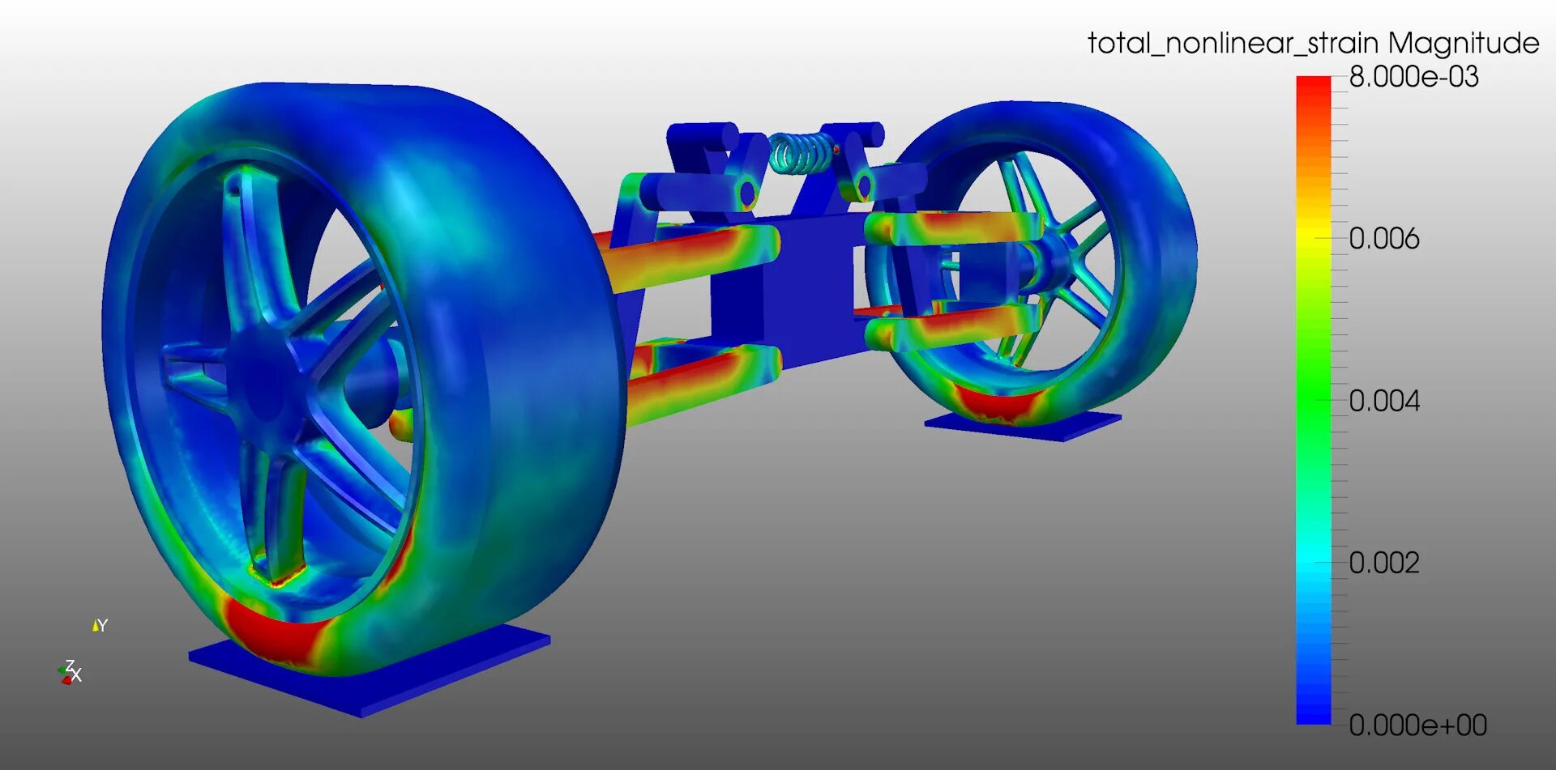
Task: Click the coil spring in the suspension model
Action: pos(802,153)
